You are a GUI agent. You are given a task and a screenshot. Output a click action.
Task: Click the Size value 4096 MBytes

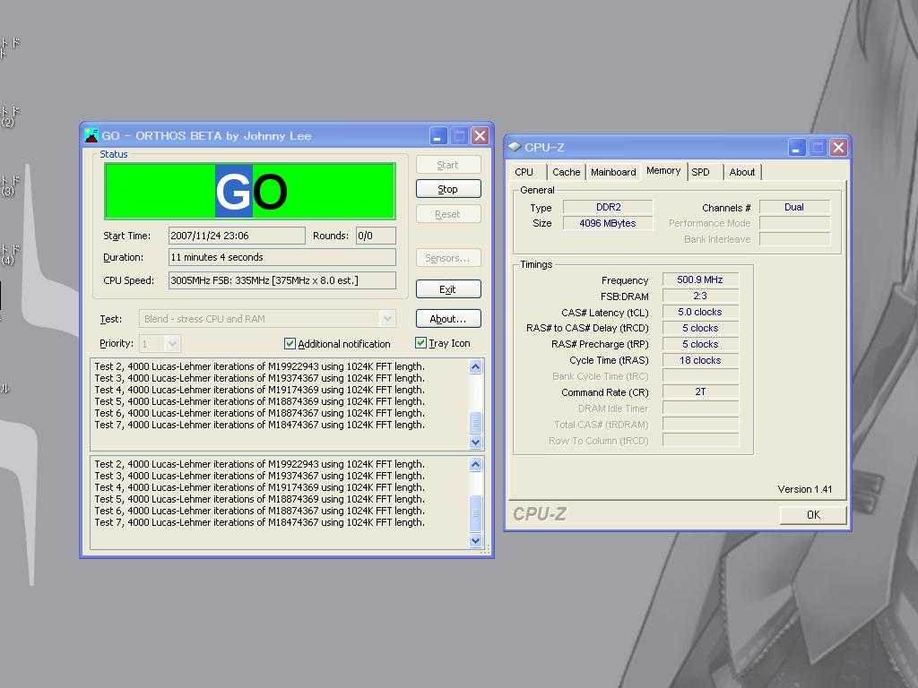608,223
